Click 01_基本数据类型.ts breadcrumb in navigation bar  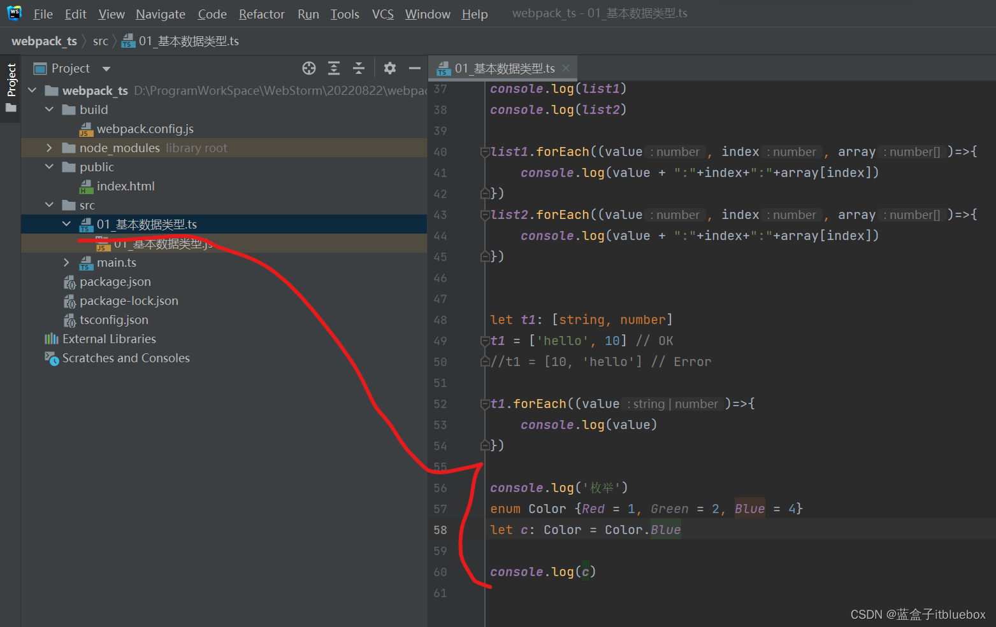[x=181, y=41]
